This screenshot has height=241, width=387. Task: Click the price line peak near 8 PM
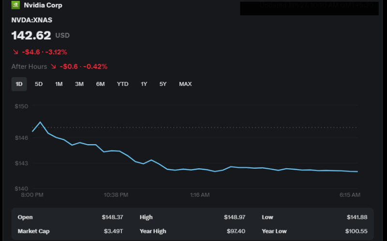pyautogui.click(x=40, y=122)
